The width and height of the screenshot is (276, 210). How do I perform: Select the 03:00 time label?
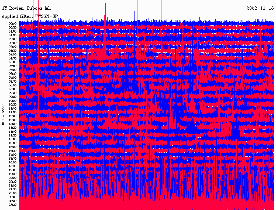(13, 47)
